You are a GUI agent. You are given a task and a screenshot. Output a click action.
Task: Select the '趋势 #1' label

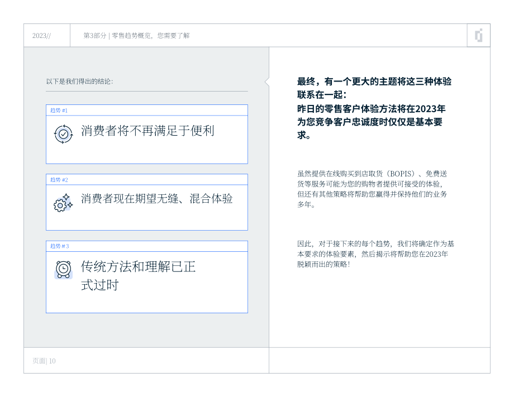pos(59,111)
